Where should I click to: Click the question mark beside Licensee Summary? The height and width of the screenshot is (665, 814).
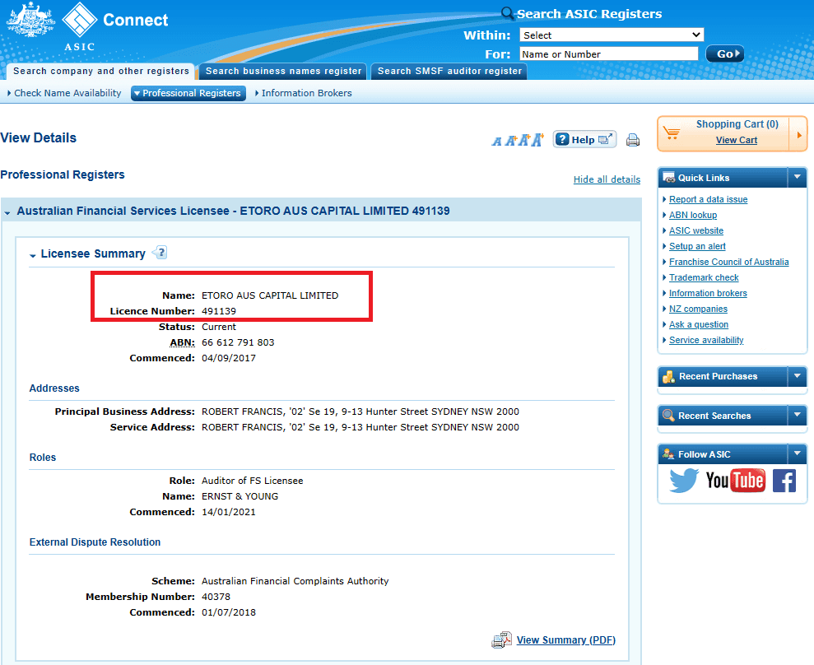pyautogui.click(x=160, y=253)
